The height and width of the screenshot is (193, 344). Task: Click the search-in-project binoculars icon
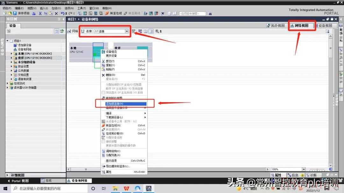pyautogui.click(x=210, y=14)
